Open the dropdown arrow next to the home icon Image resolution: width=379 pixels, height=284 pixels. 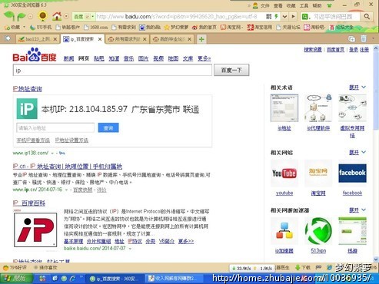66,16
